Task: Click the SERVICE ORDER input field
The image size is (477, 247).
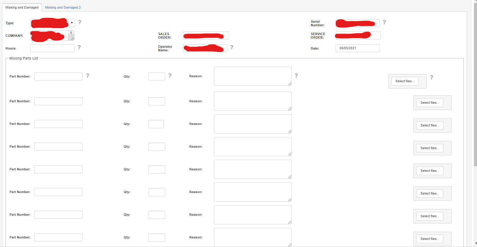Action: [358, 36]
